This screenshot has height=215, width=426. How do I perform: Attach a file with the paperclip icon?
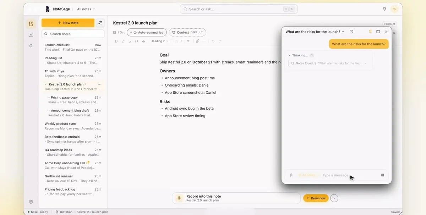click(291, 175)
